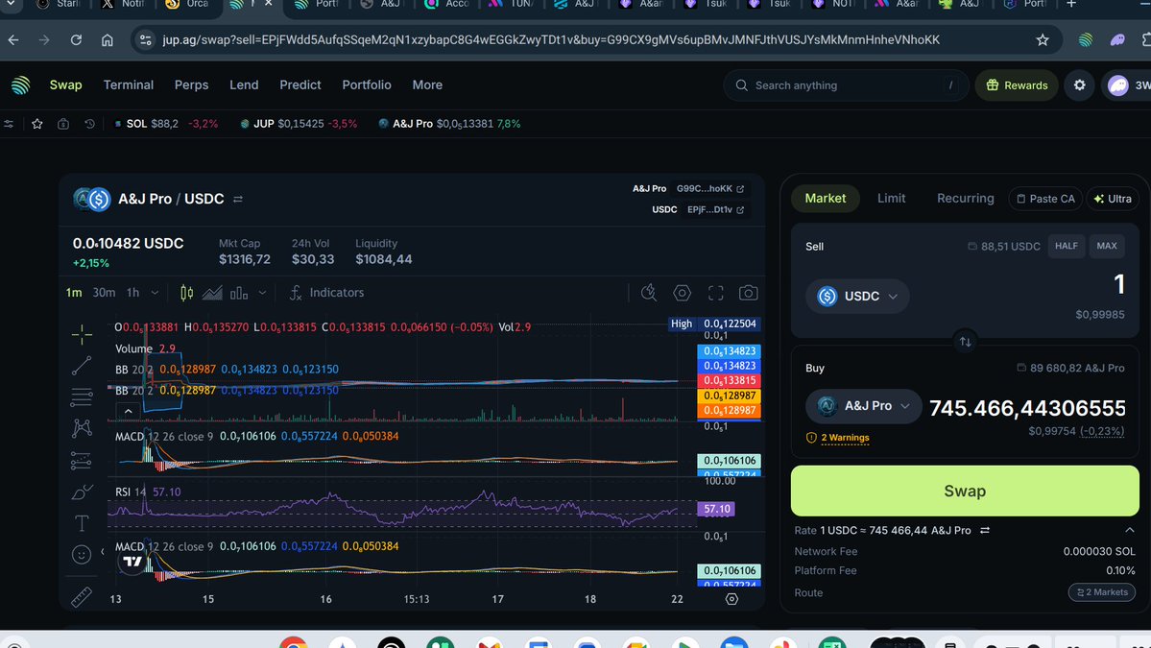
Task: Open the holdings bag icon in ticker bar
Action: tap(63, 124)
